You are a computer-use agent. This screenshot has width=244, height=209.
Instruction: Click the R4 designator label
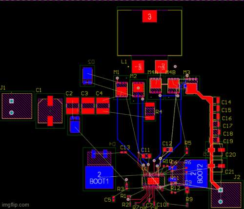pos(159,112)
